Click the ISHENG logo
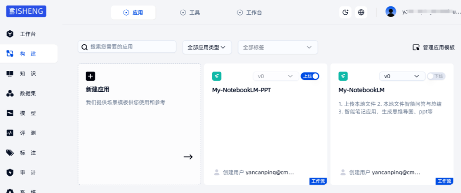The width and height of the screenshot is (461, 193). coord(26,11)
